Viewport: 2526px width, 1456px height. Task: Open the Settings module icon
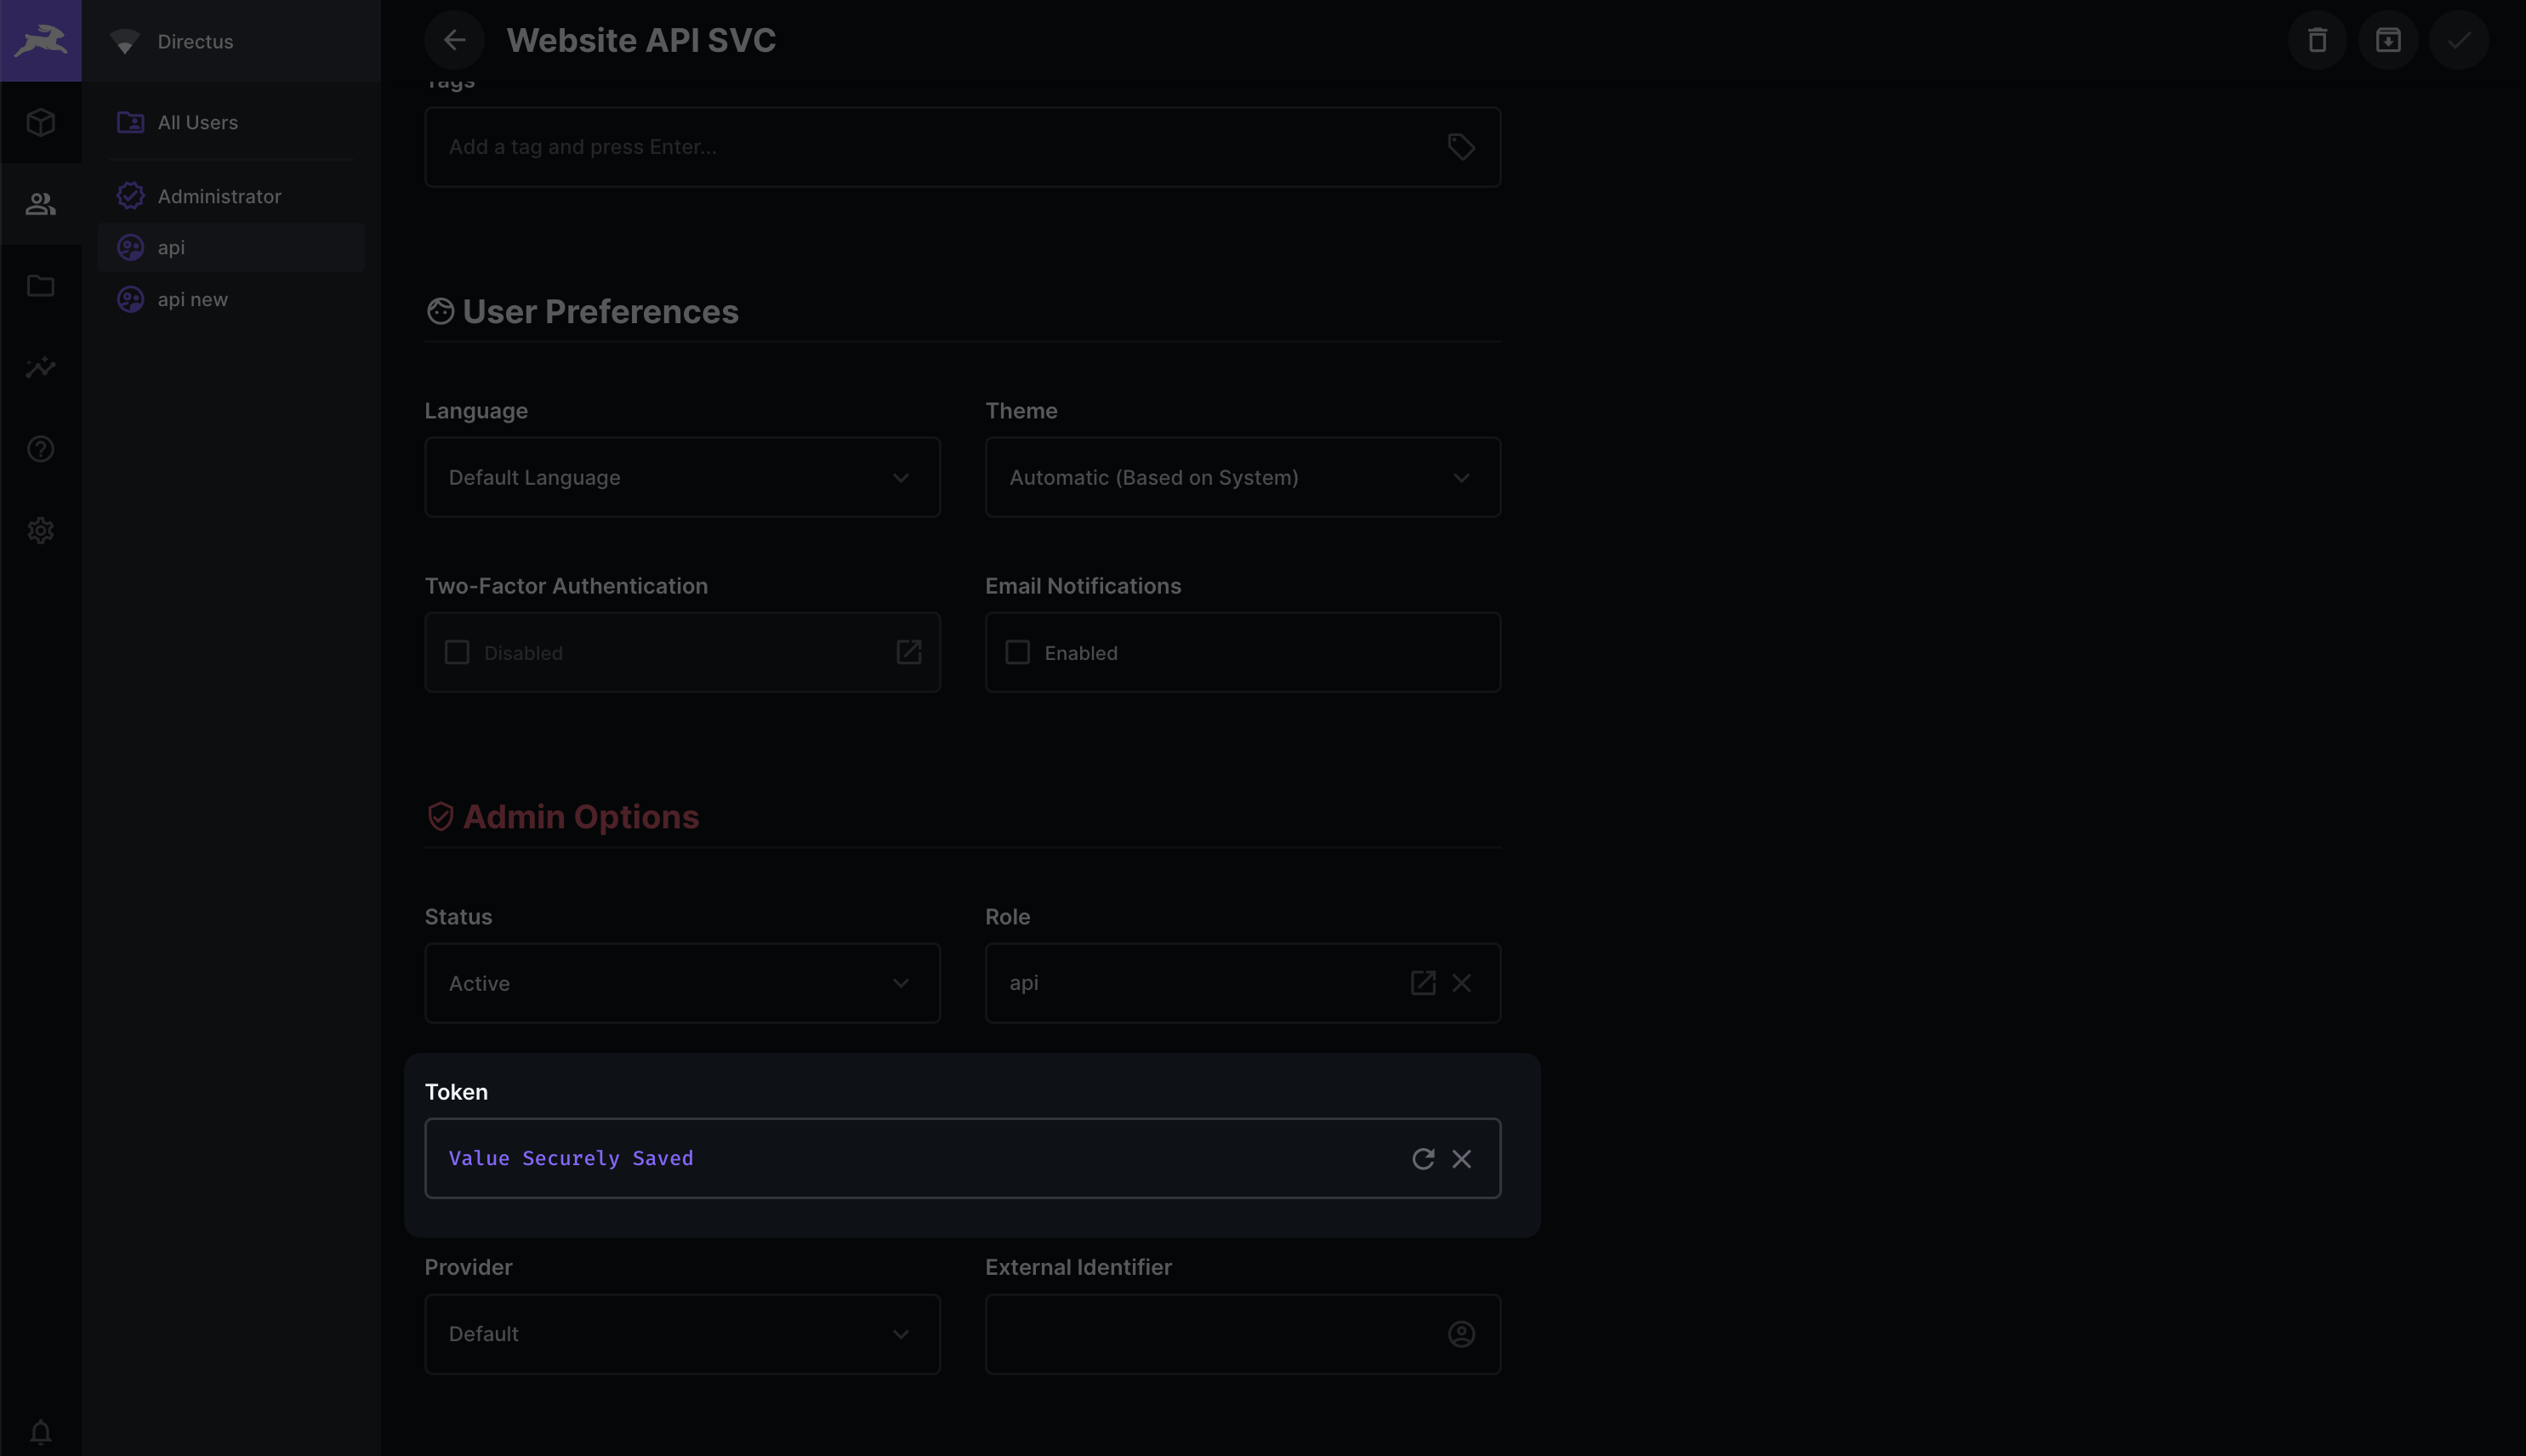(40, 530)
